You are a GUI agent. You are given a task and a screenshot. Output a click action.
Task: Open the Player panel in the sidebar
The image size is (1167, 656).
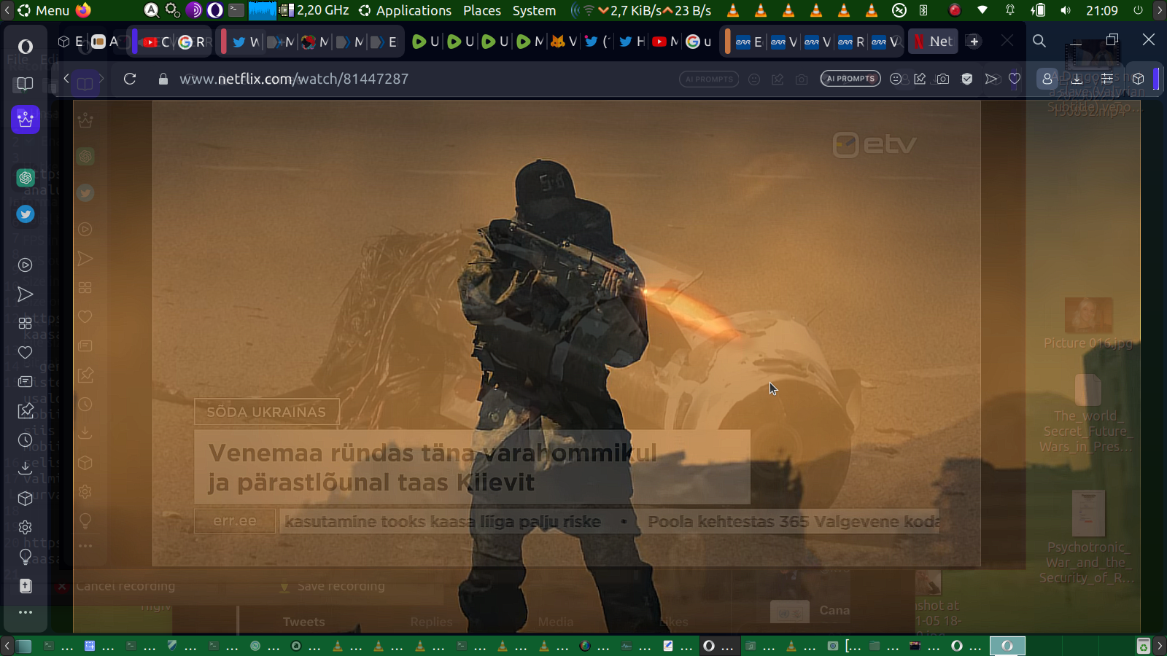pos(25,265)
